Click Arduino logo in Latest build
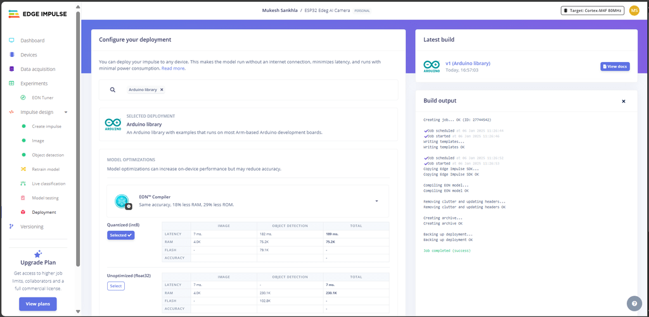The image size is (649, 317). click(x=432, y=66)
